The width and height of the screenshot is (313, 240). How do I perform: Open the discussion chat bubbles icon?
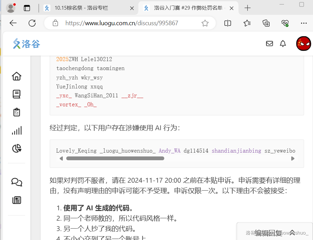[x=17, y=182]
